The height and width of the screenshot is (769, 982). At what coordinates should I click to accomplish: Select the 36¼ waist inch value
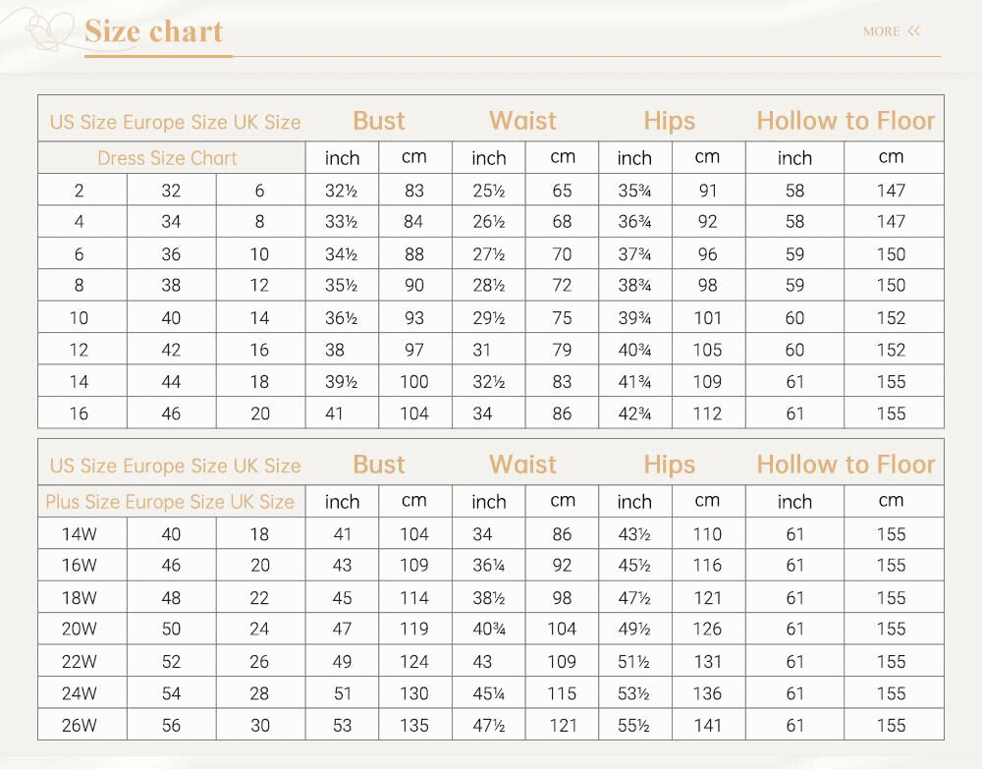point(489,566)
